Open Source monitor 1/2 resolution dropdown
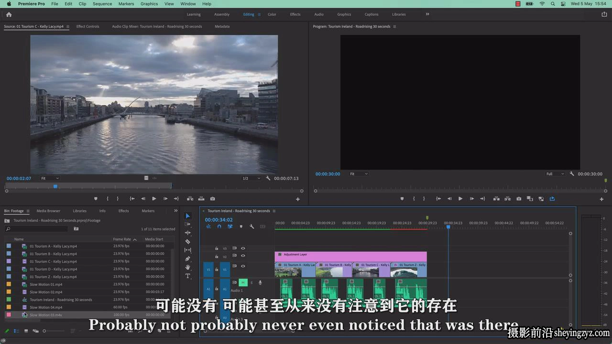This screenshot has width=612, height=344. tap(251, 178)
